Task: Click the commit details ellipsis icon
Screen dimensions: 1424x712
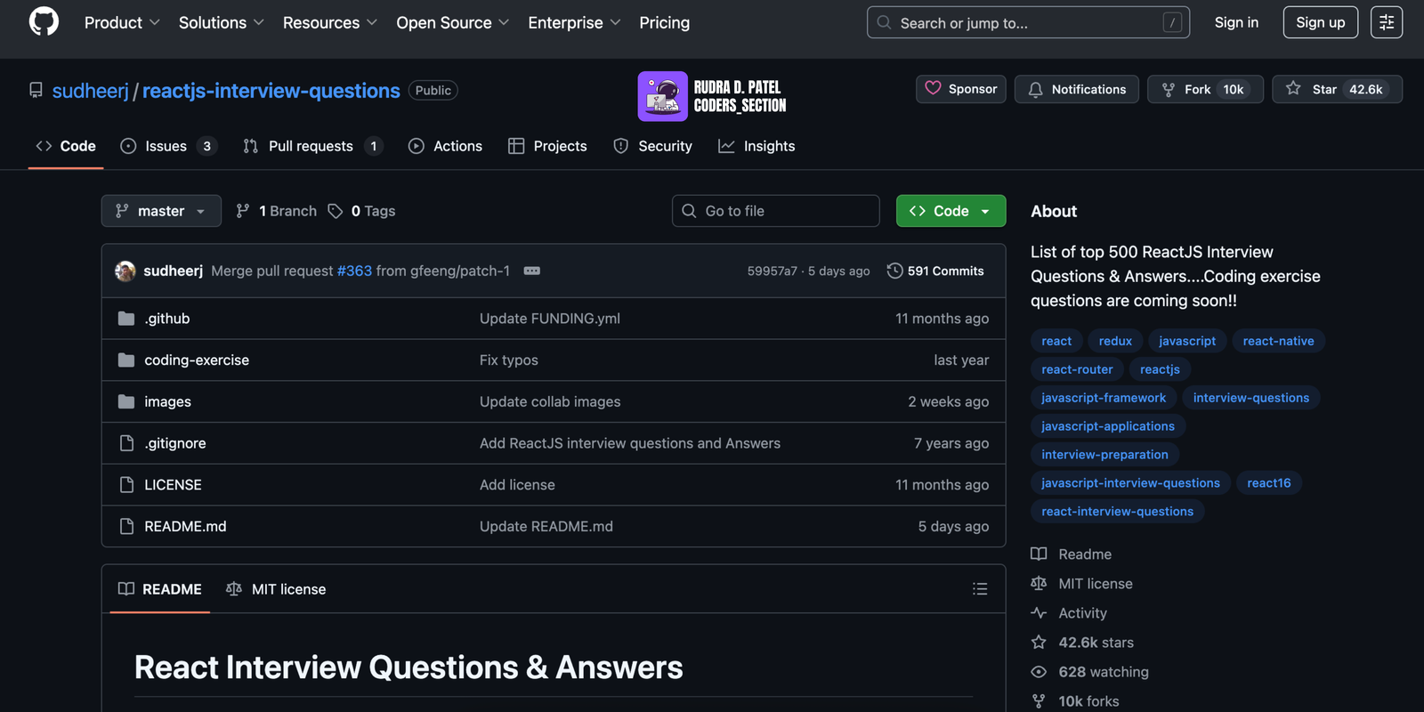Action: [x=531, y=271]
